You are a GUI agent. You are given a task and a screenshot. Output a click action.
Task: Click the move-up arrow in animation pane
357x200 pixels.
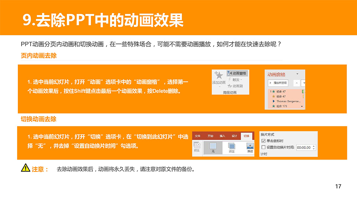click(x=296, y=83)
